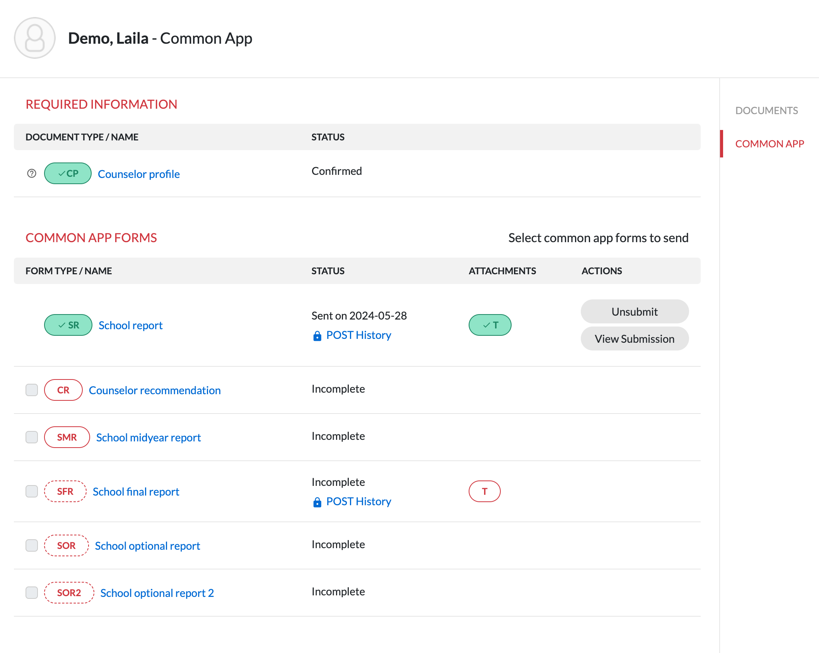Click the ACTIONS column header

pyautogui.click(x=602, y=271)
